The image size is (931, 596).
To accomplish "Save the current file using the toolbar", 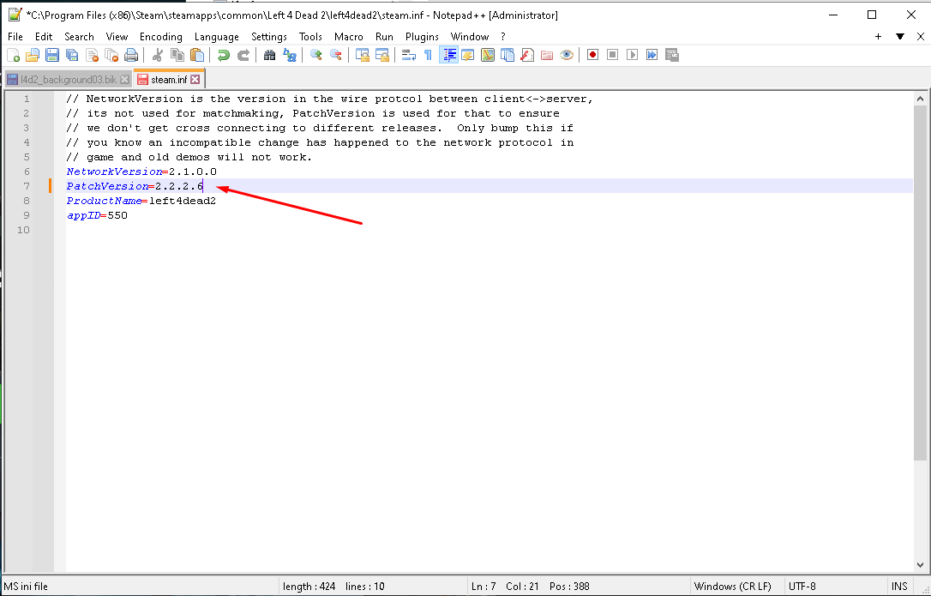I will (52, 55).
